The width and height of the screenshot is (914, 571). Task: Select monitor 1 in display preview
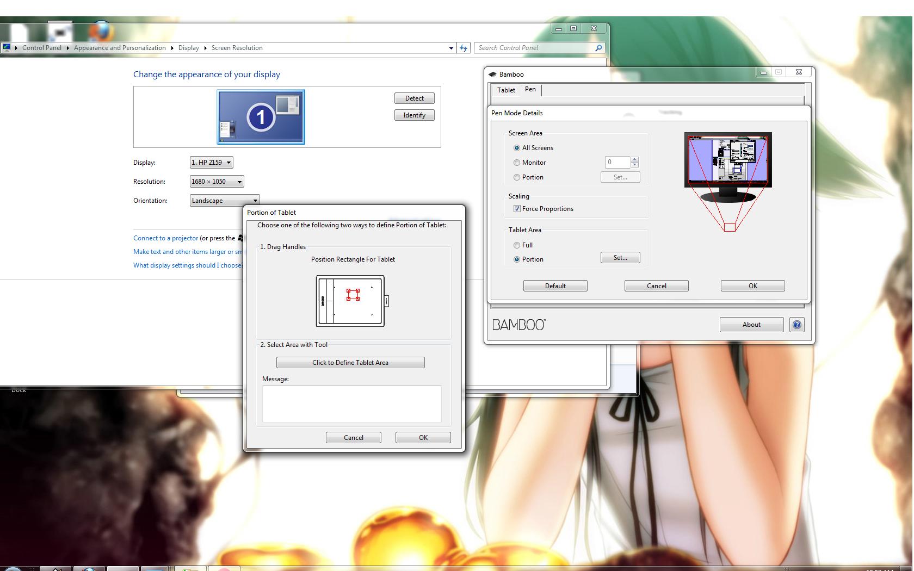pos(261,117)
